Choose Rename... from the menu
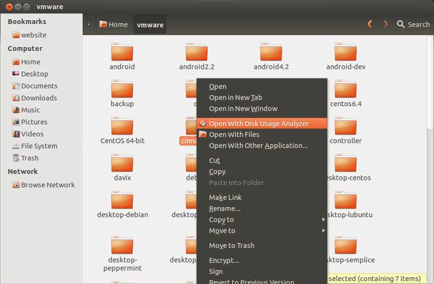 coord(262,209)
